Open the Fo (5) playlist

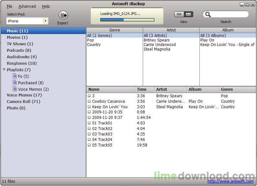click(x=23, y=76)
